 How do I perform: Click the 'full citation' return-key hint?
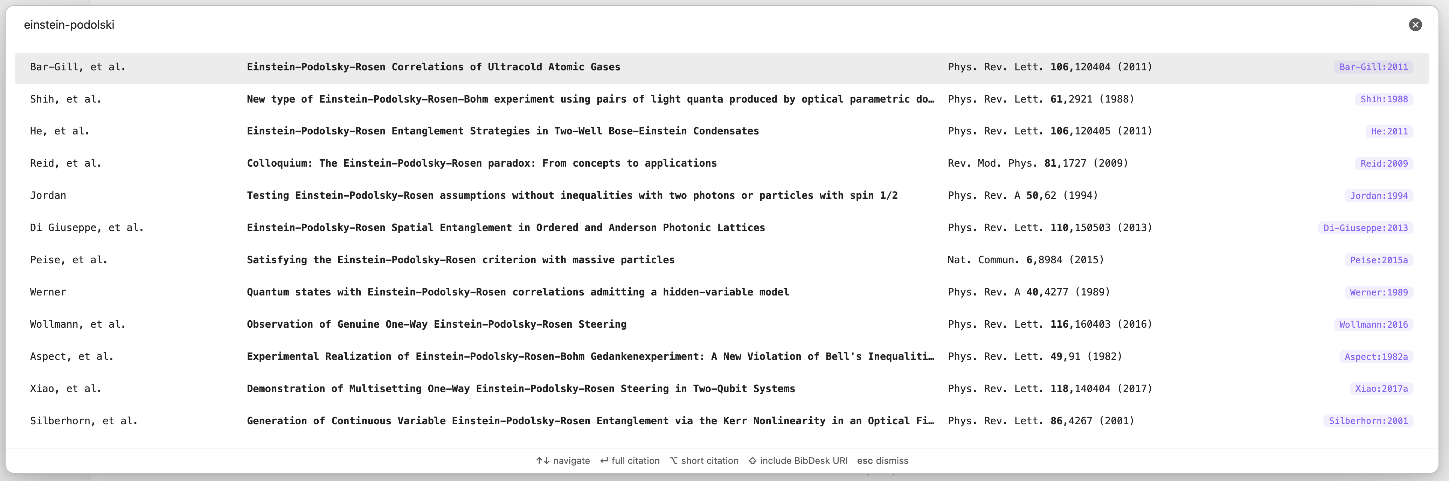[x=630, y=461]
